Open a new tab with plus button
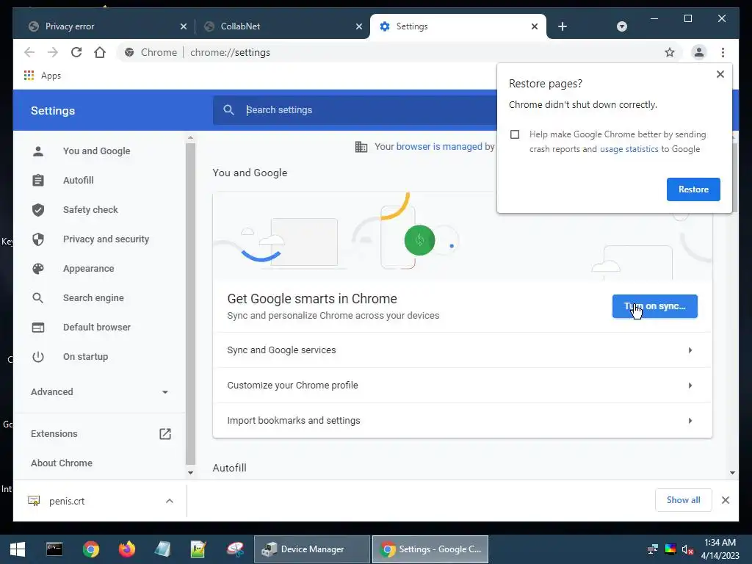Image resolution: width=752 pixels, height=564 pixels. 563,26
